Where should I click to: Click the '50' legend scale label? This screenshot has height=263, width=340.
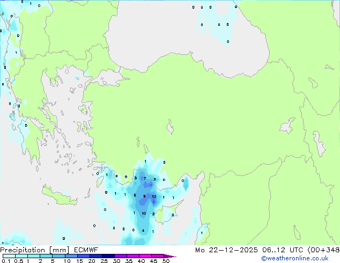point(166,261)
